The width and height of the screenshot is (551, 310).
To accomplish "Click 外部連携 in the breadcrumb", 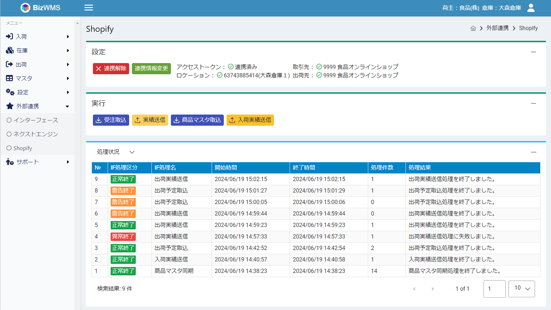I will (x=497, y=28).
